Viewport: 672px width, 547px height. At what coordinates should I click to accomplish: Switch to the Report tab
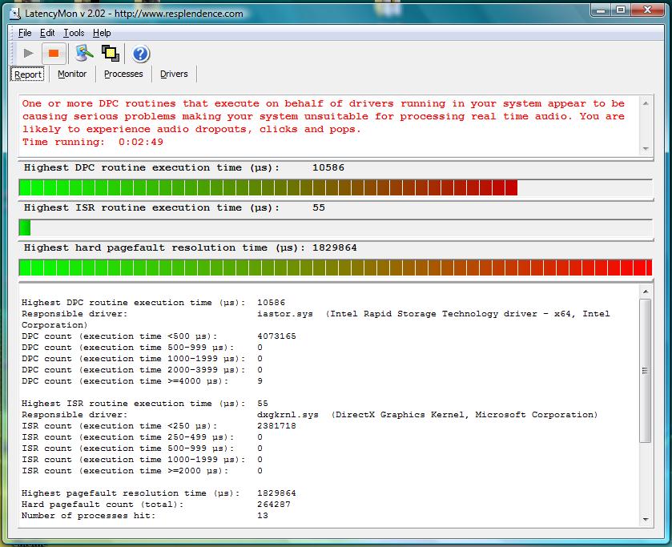[28, 74]
